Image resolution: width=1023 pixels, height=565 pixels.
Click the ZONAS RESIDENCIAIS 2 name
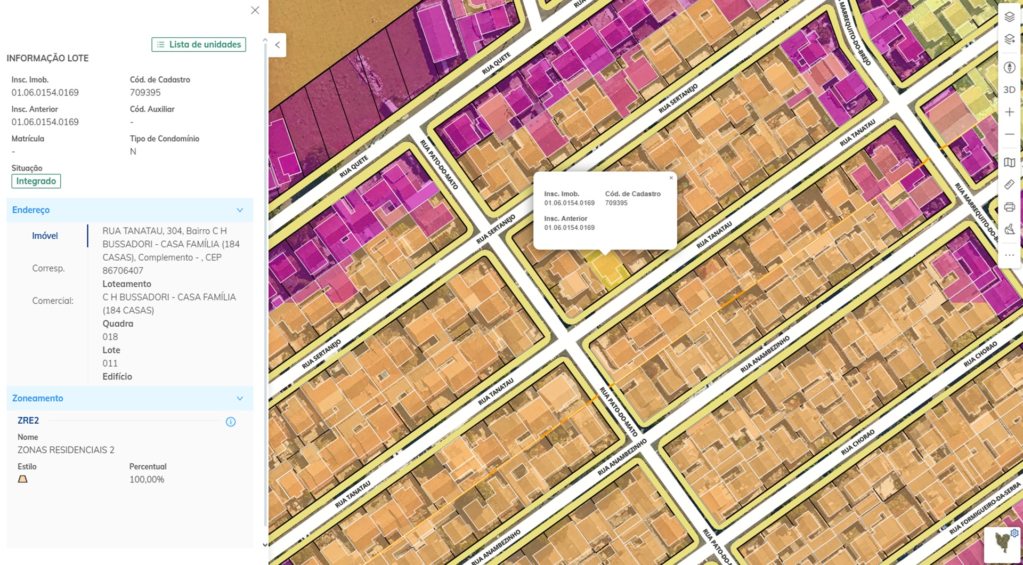[66, 450]
